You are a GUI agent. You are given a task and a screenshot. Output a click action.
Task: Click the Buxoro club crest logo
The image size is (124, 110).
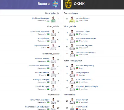point(55,4)
